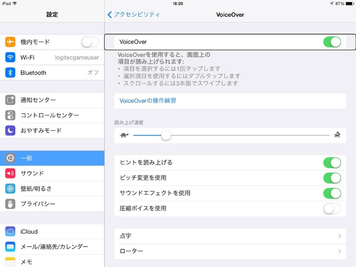Tap the turtle slow-speed icon
356x267 pixels.
tap(124, 135)
